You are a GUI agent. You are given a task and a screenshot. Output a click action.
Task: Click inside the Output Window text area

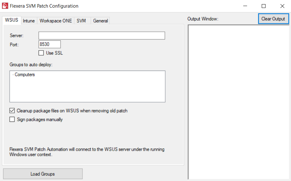coord(239,102)
